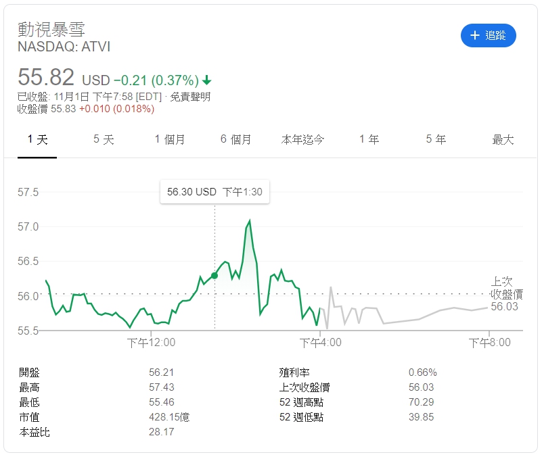Open the 5 年 tab

(x=436, y=139)
